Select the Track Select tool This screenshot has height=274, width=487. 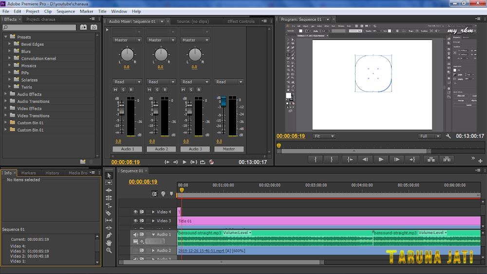[x=109, y=183]
